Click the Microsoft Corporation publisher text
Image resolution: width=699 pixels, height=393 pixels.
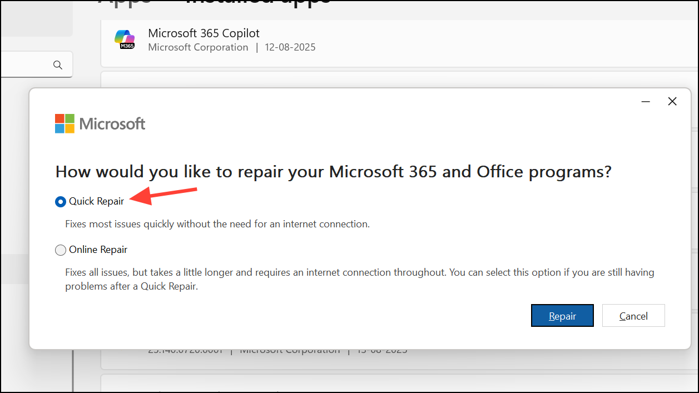point(198,47)
